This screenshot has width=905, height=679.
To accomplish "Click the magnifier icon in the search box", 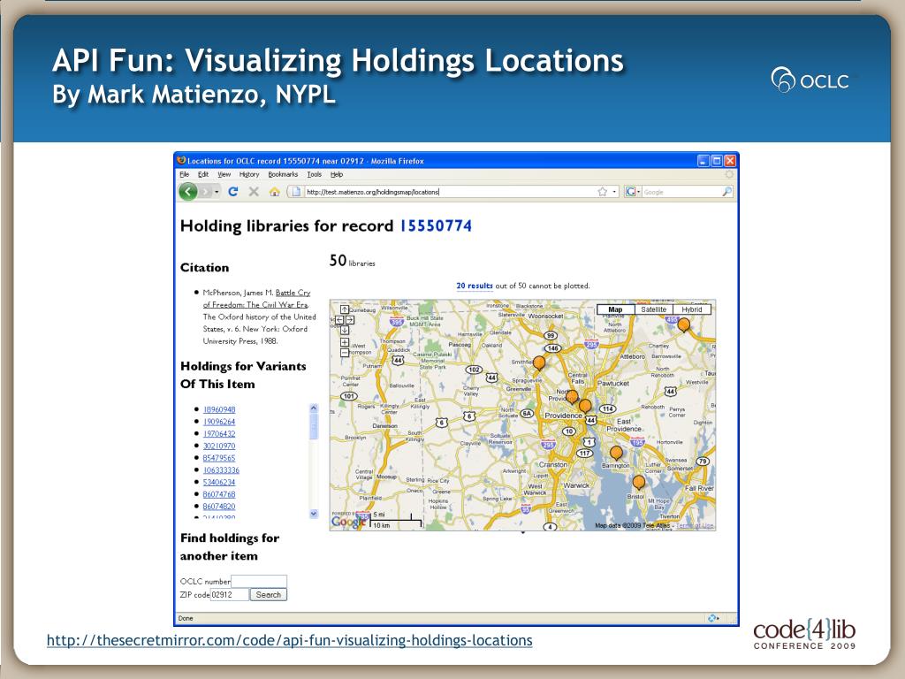I will click(726, 192).
